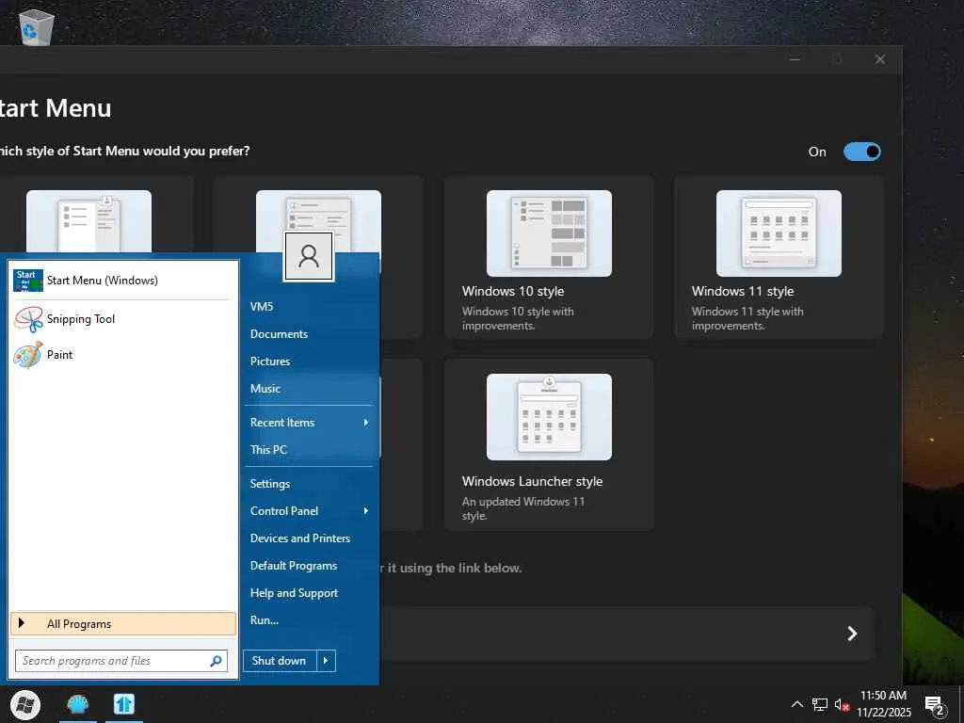Choose Windows Launcher style thumbnail
The height and width of the screenshot is (723, 964).
point(549,417)
